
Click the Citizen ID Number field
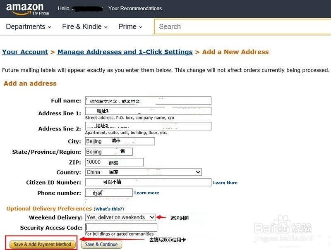(x=148, y=182)
